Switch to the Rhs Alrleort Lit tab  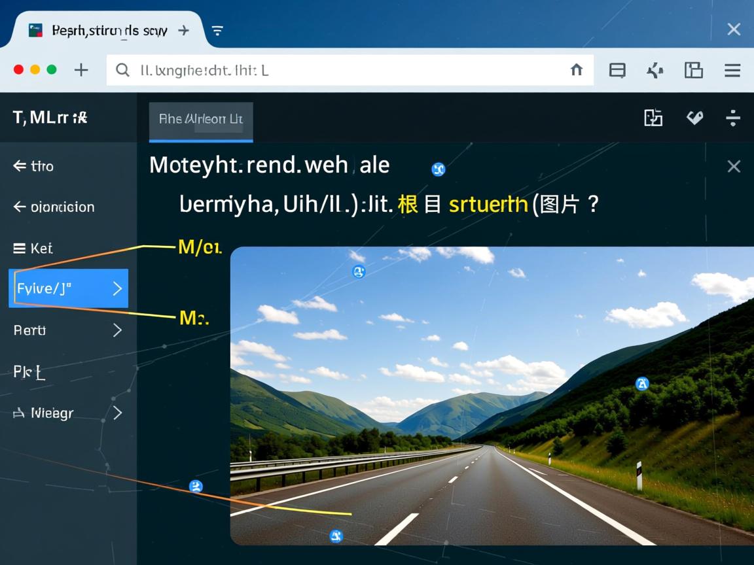[201, 119]
